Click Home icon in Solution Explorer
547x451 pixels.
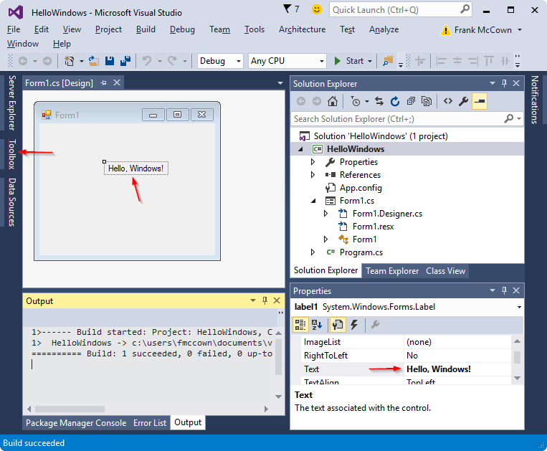(x=333, y=102)
